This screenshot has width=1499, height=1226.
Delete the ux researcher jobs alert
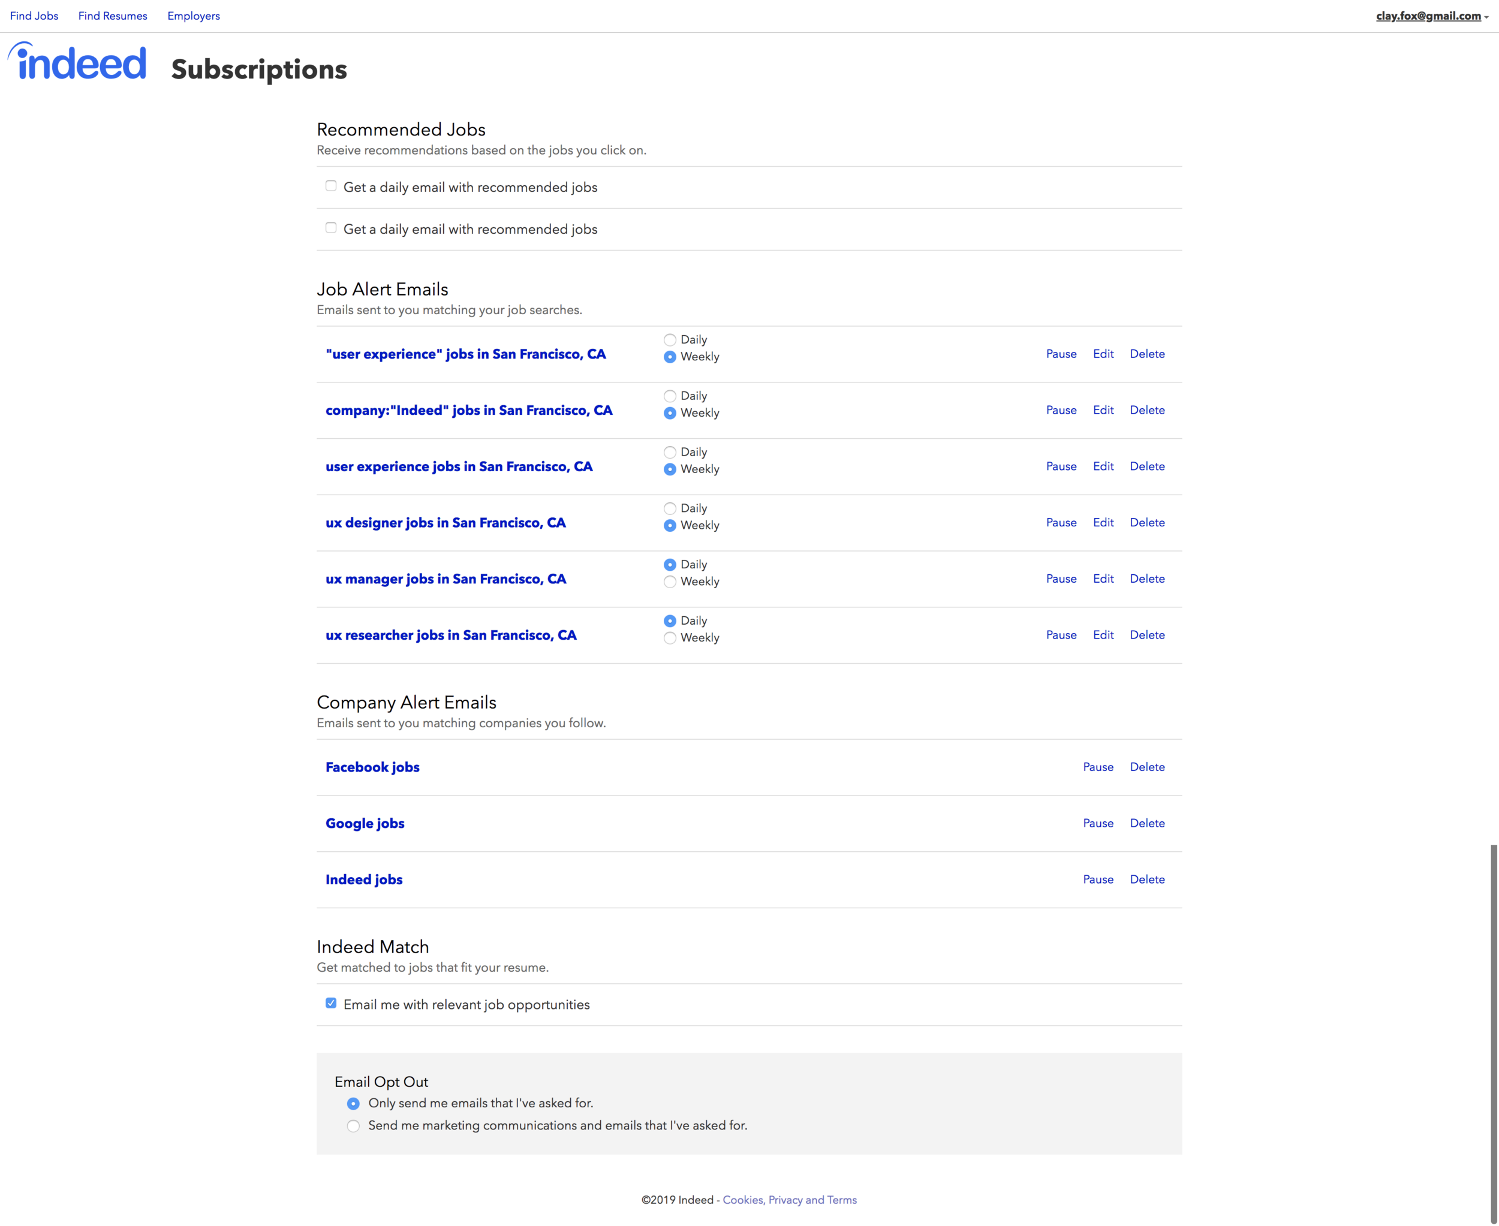coord(1147,635)
